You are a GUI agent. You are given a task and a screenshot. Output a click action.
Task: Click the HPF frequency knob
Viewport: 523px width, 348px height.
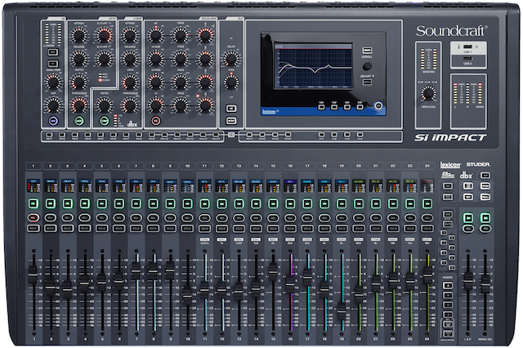(53, 105)
